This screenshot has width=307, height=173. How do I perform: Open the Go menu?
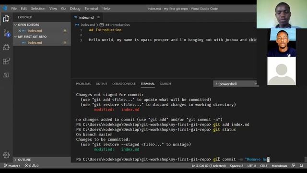click(x=63, y=9)
